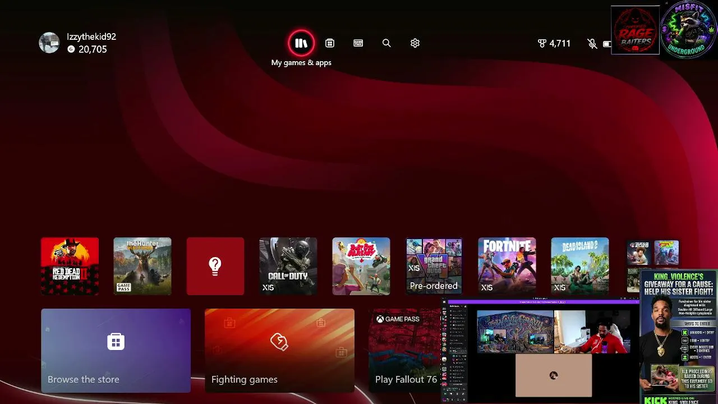Open the Pre-ordered Grand Theft Auto tile
Image resolution: width=718 pixels, height=404 pixels.
point(434,266)
